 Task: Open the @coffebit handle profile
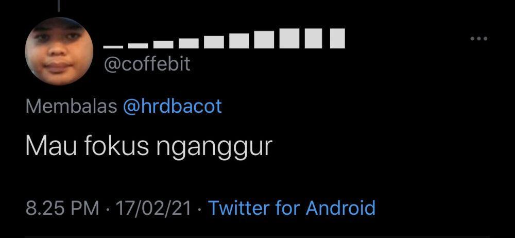147,64
